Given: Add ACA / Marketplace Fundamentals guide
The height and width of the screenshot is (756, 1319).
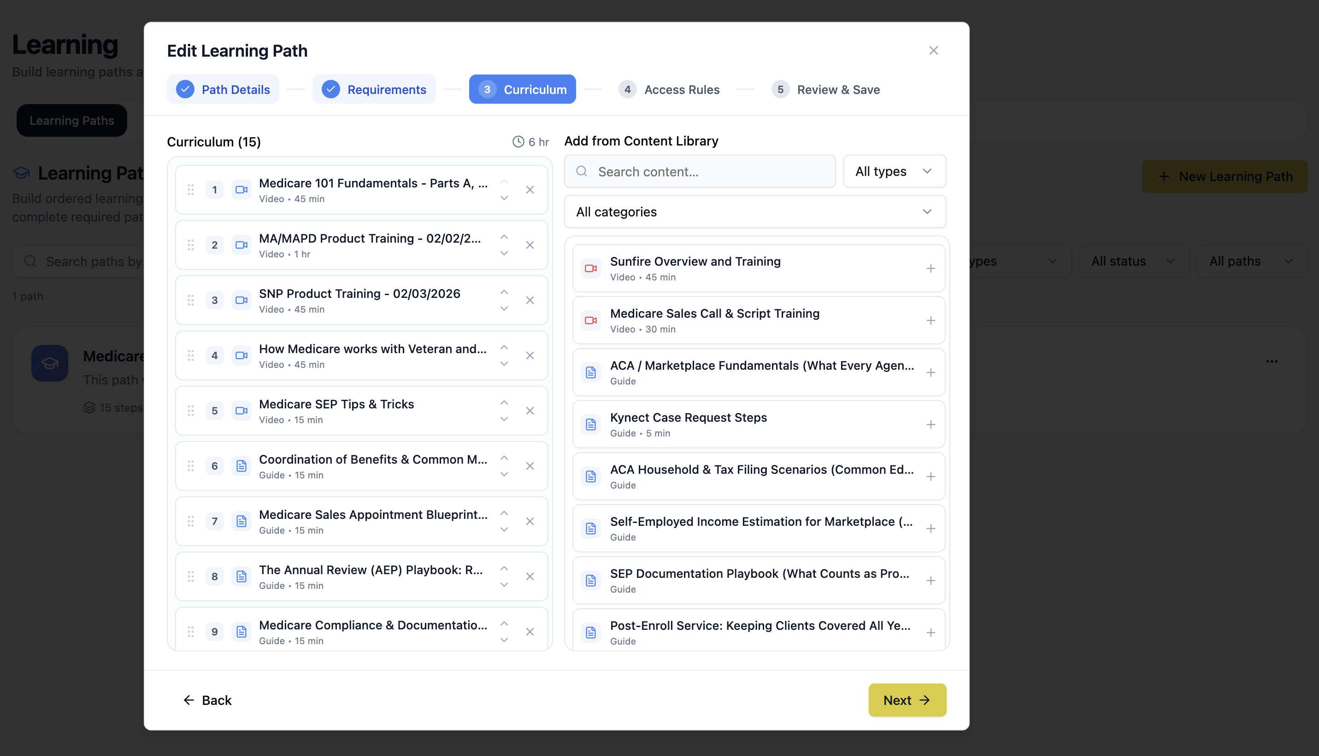Looking at the screenshot, I should [x=930, y=372].
